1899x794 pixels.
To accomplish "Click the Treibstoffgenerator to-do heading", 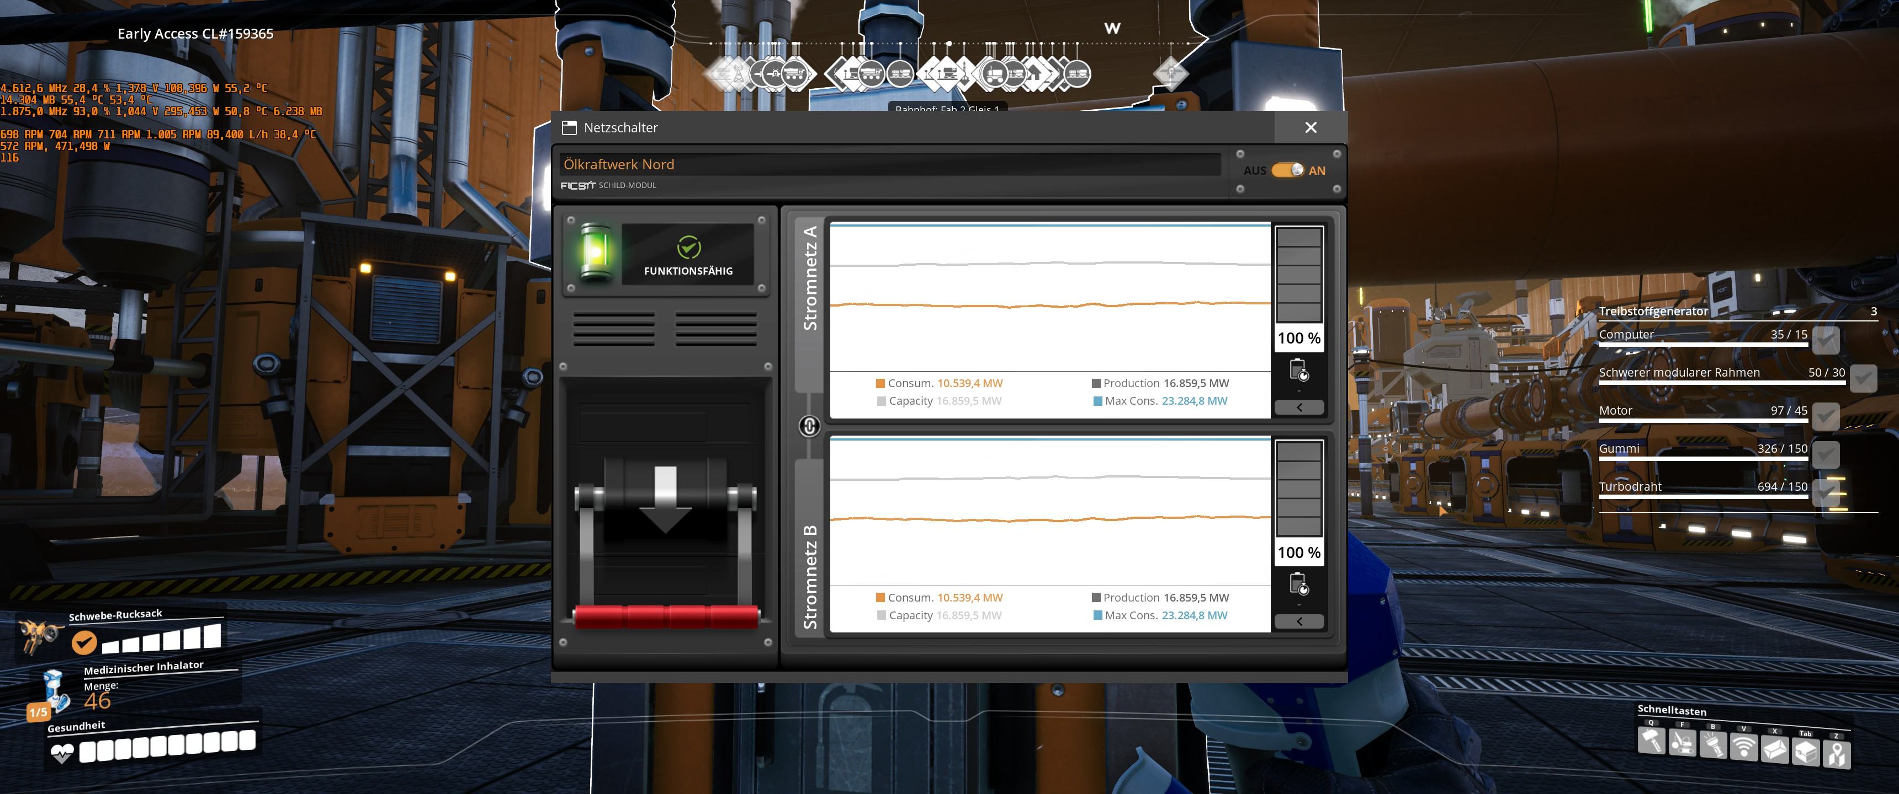I will [1653, 311].
